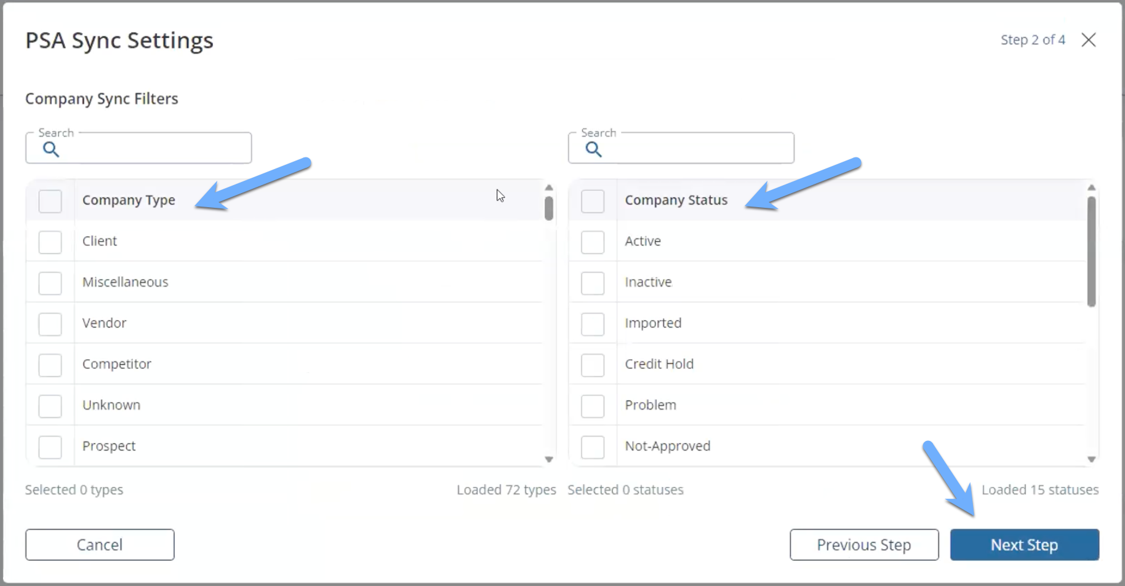Check the Active company status
The image size is (1125, 586).
[593, 242]
